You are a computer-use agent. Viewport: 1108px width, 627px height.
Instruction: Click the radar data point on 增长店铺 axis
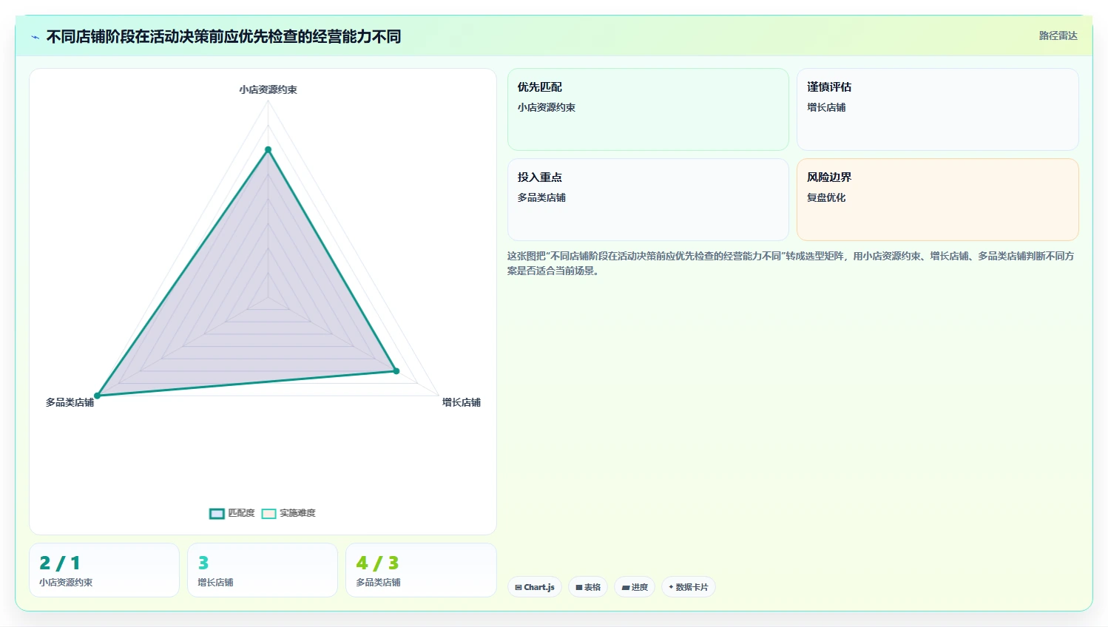tap(396, 371)
